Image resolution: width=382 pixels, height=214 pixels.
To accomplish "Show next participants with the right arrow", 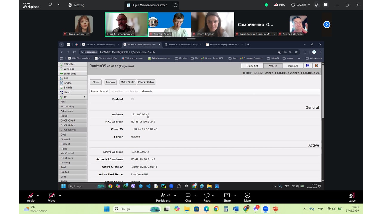I will click(327, 25).
